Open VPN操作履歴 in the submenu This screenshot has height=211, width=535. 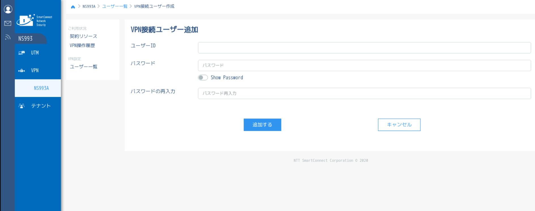(x=82, y=45)
